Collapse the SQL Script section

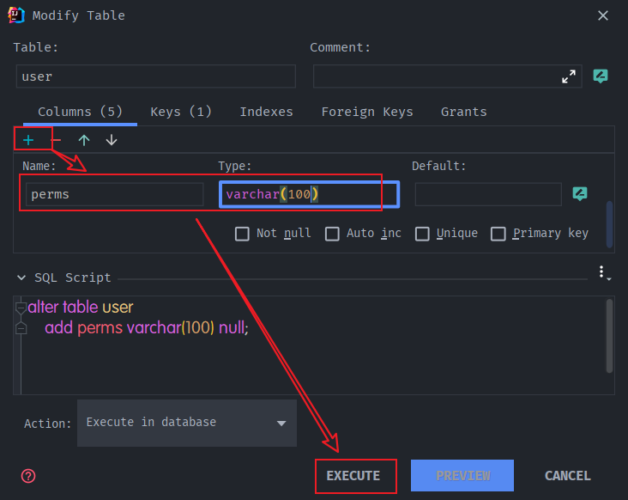(21, 277)
